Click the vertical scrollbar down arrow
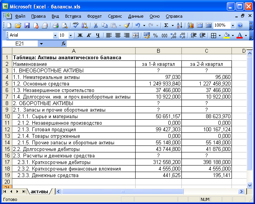255x204 pixels. pos(250,185)
